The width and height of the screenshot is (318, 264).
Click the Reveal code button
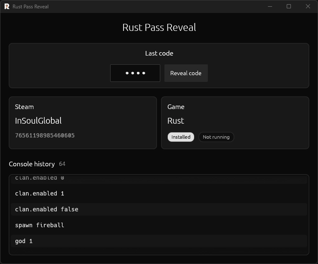coord(186,73)
